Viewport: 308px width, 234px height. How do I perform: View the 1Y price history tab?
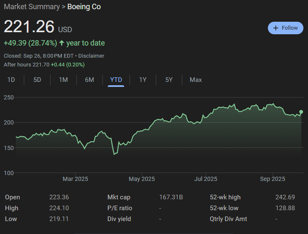click(x=143, y=79)
